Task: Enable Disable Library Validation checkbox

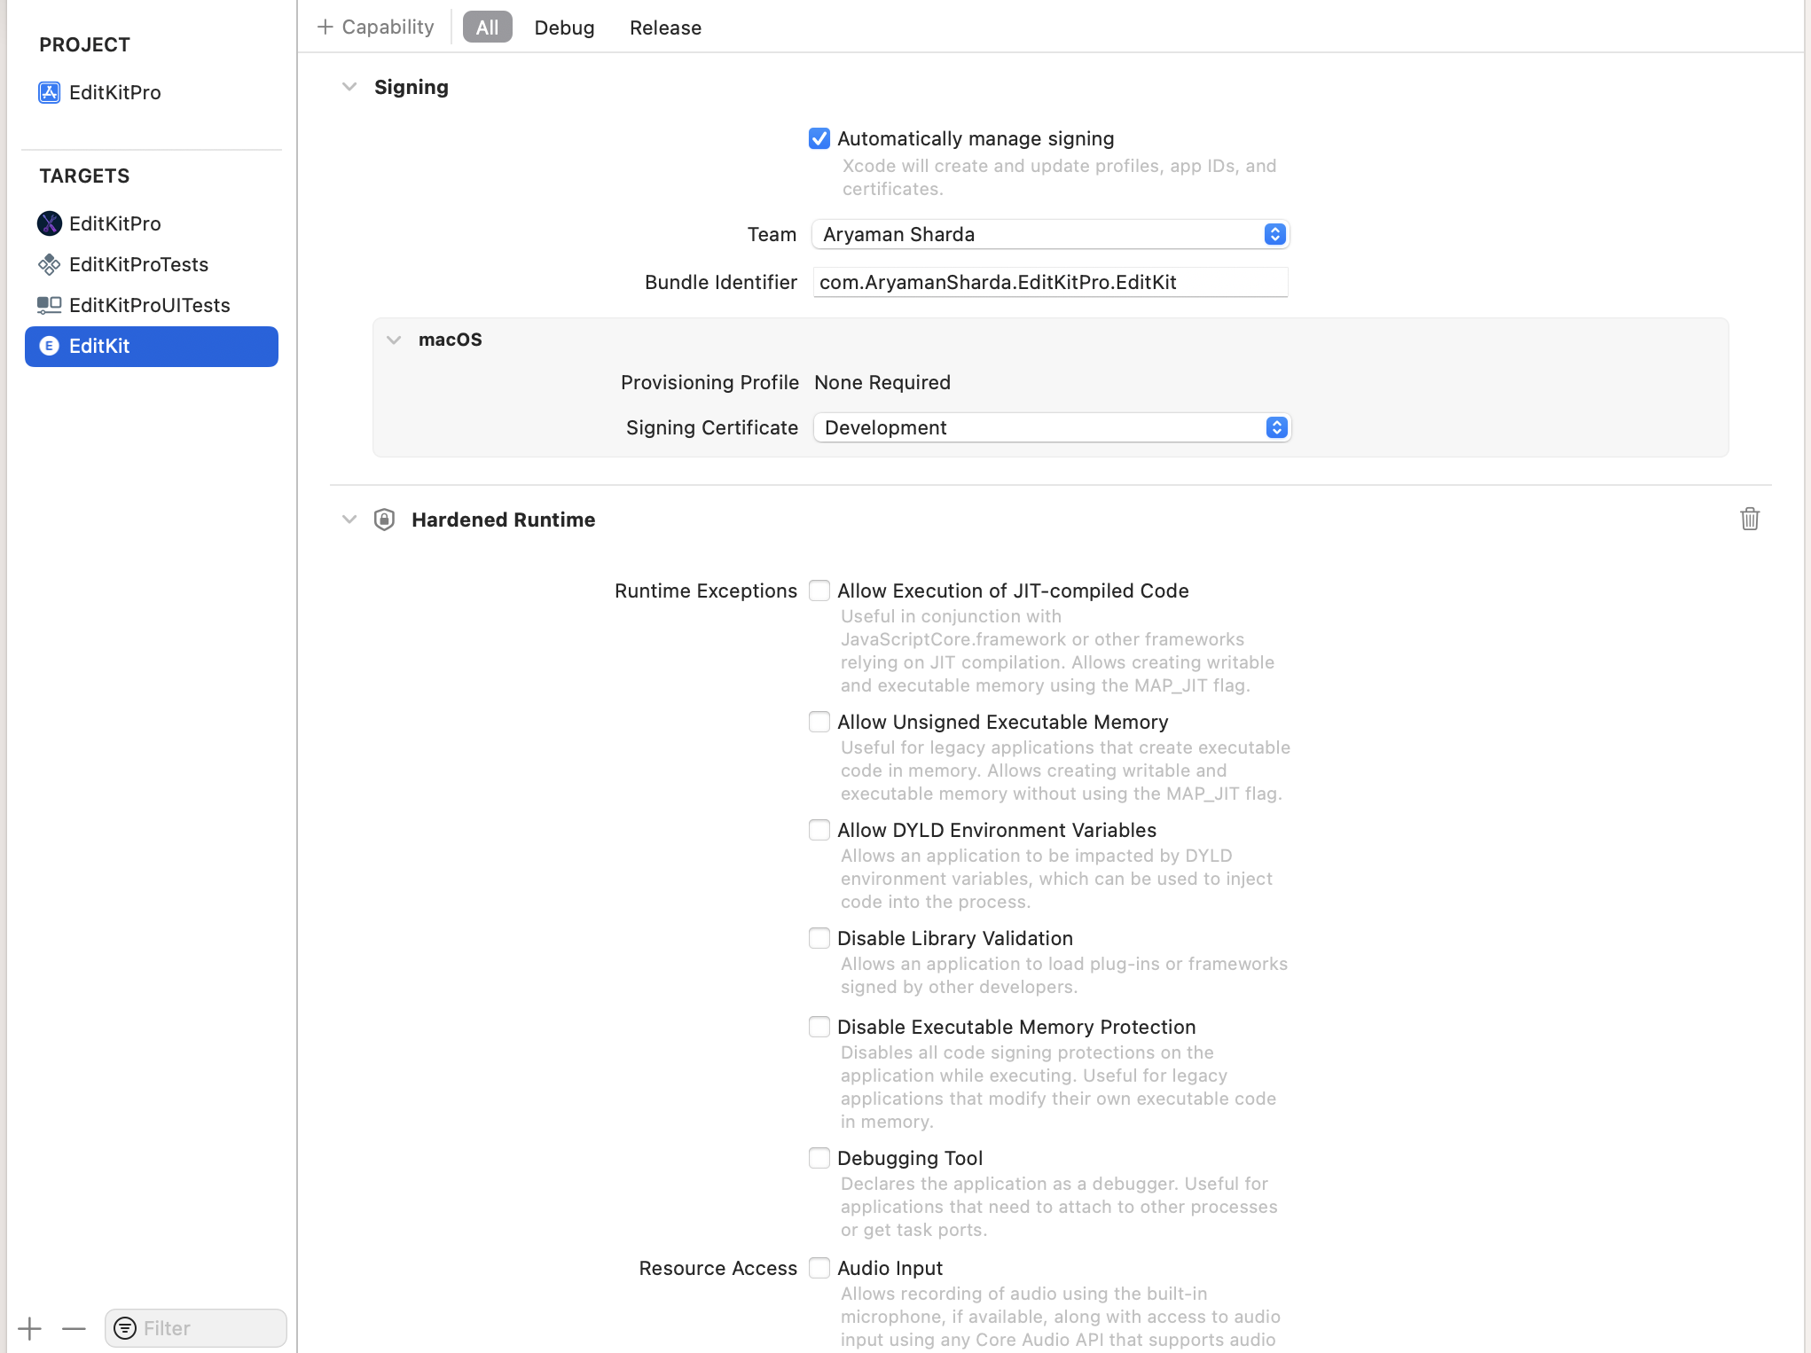Action: tap(819, 938)
